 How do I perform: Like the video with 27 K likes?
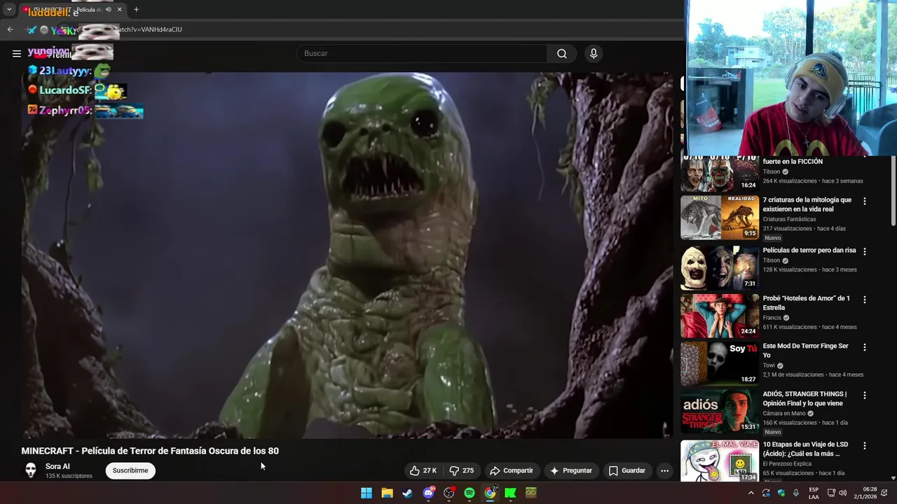pos(423,470)
